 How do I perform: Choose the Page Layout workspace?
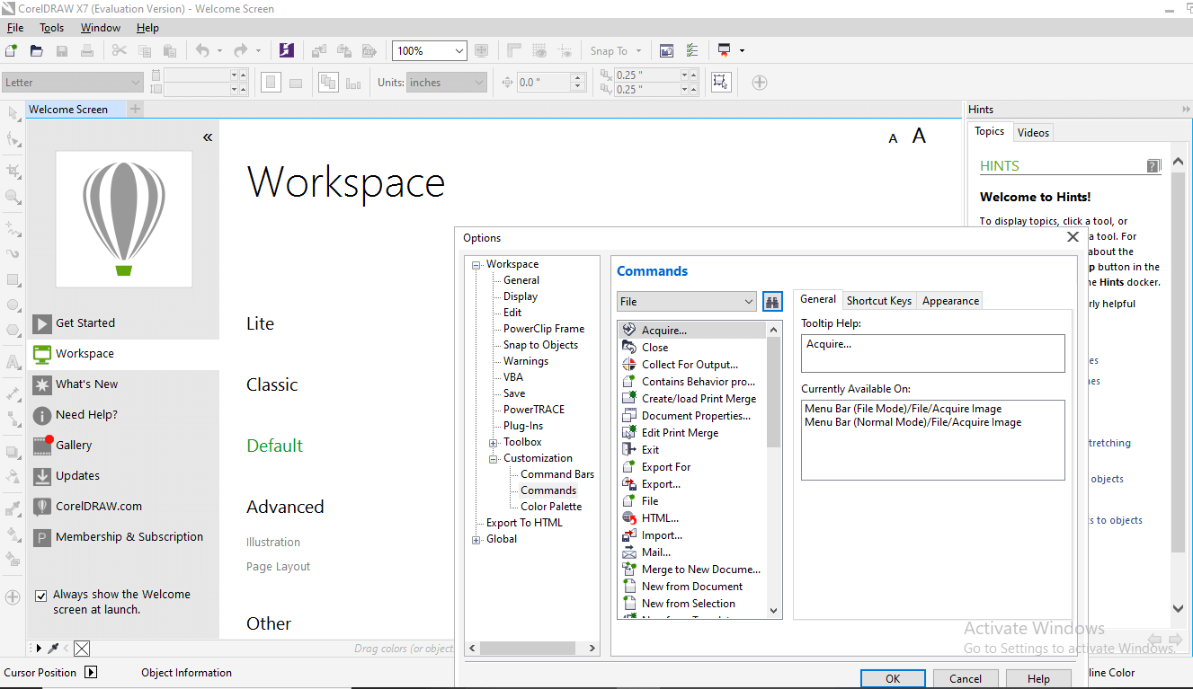(x=279, y=567)
